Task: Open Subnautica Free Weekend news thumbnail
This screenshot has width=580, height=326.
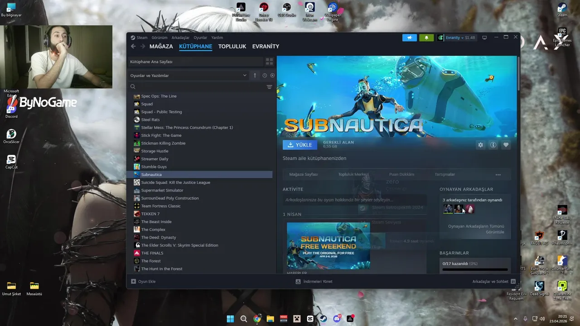Action: (329, 246)
